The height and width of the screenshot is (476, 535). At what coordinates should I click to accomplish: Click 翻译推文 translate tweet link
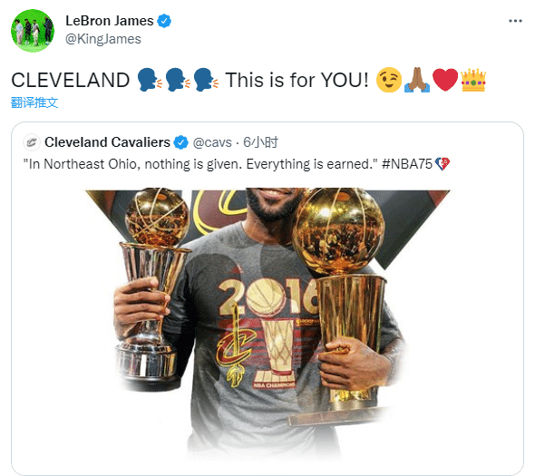coord(34,102)
